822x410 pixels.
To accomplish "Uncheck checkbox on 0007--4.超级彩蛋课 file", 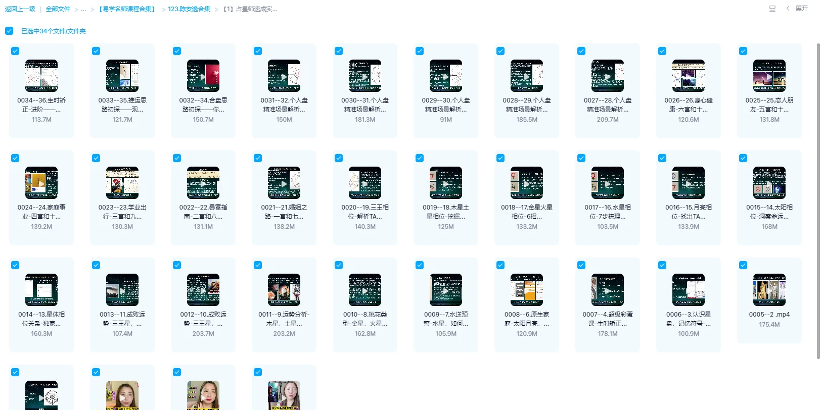I will 581,265.
